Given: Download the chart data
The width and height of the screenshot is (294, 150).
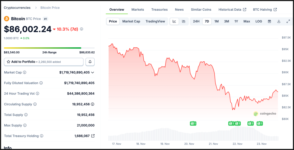Looking at the screenshot, I should tap(279, 21).
